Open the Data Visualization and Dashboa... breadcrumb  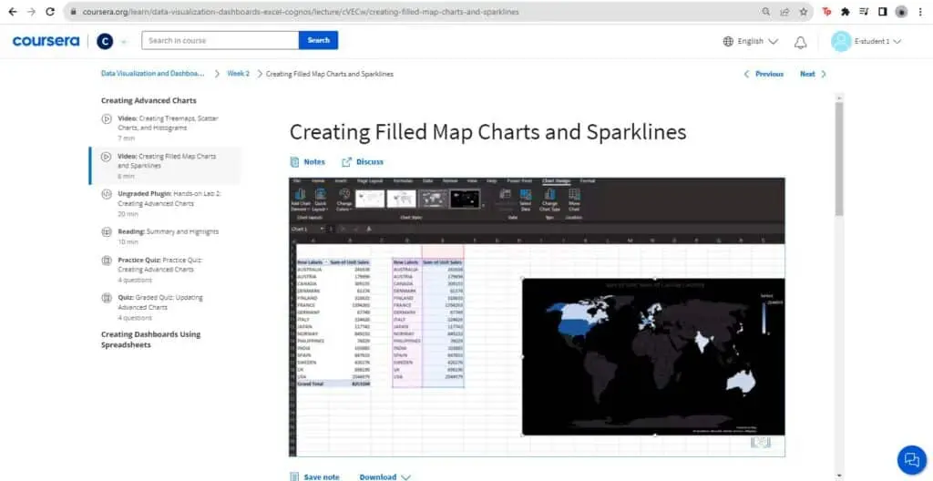pyautogui.click(x=152, y=74)
